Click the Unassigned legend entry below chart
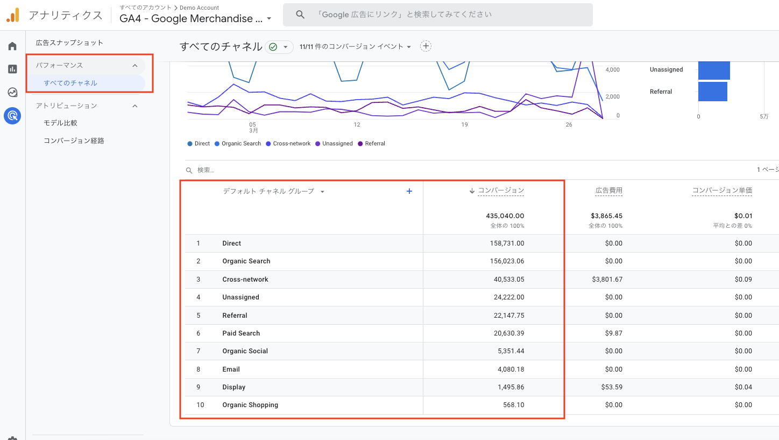The image size is (779, 440). (x=334, y=144)
